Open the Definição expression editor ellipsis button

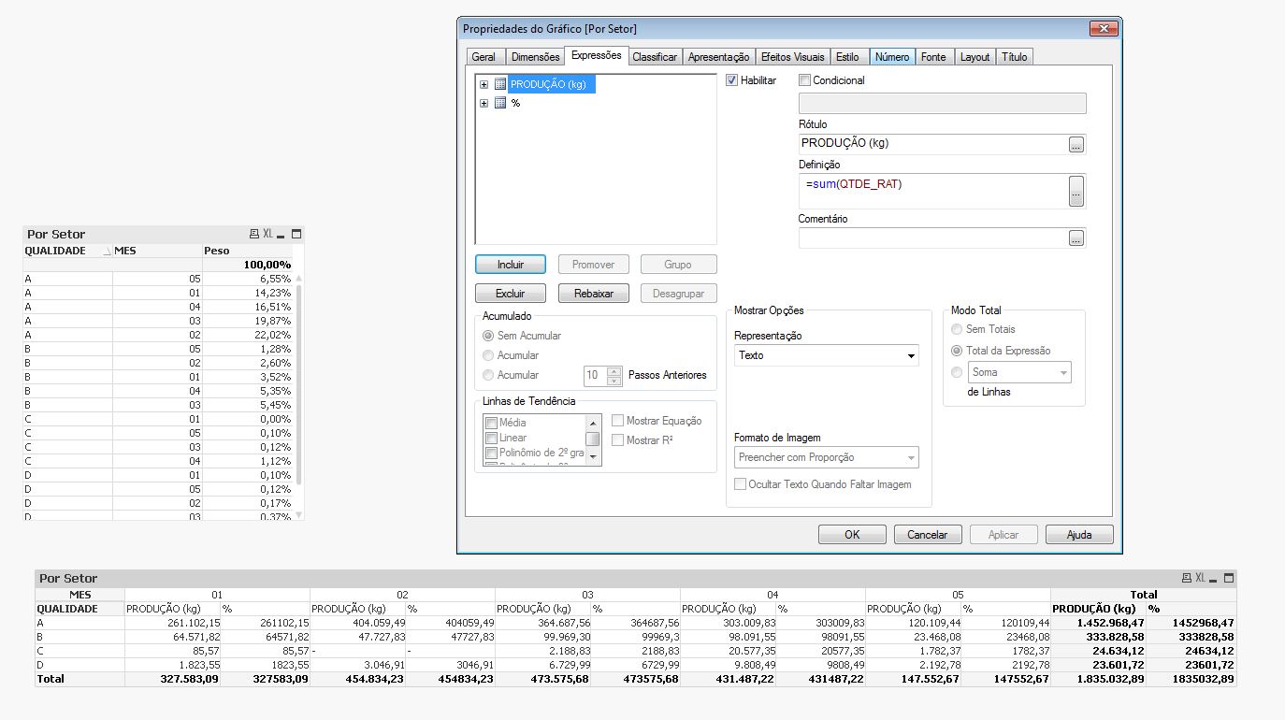[x=1076, y=192]
